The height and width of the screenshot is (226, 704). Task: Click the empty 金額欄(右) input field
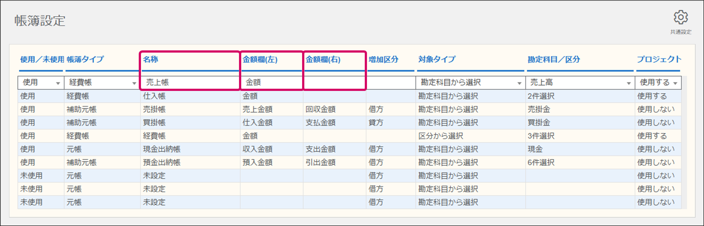coord(334,82)
